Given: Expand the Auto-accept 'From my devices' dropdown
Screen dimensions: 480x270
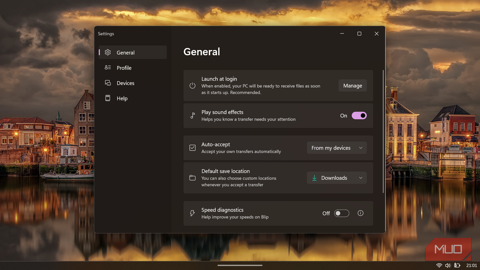Looking at the screenshot, I should tap(337, 148).
